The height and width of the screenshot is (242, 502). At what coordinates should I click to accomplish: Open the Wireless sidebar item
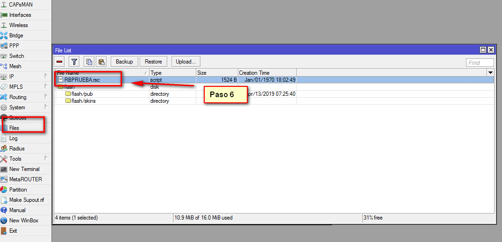18,25
